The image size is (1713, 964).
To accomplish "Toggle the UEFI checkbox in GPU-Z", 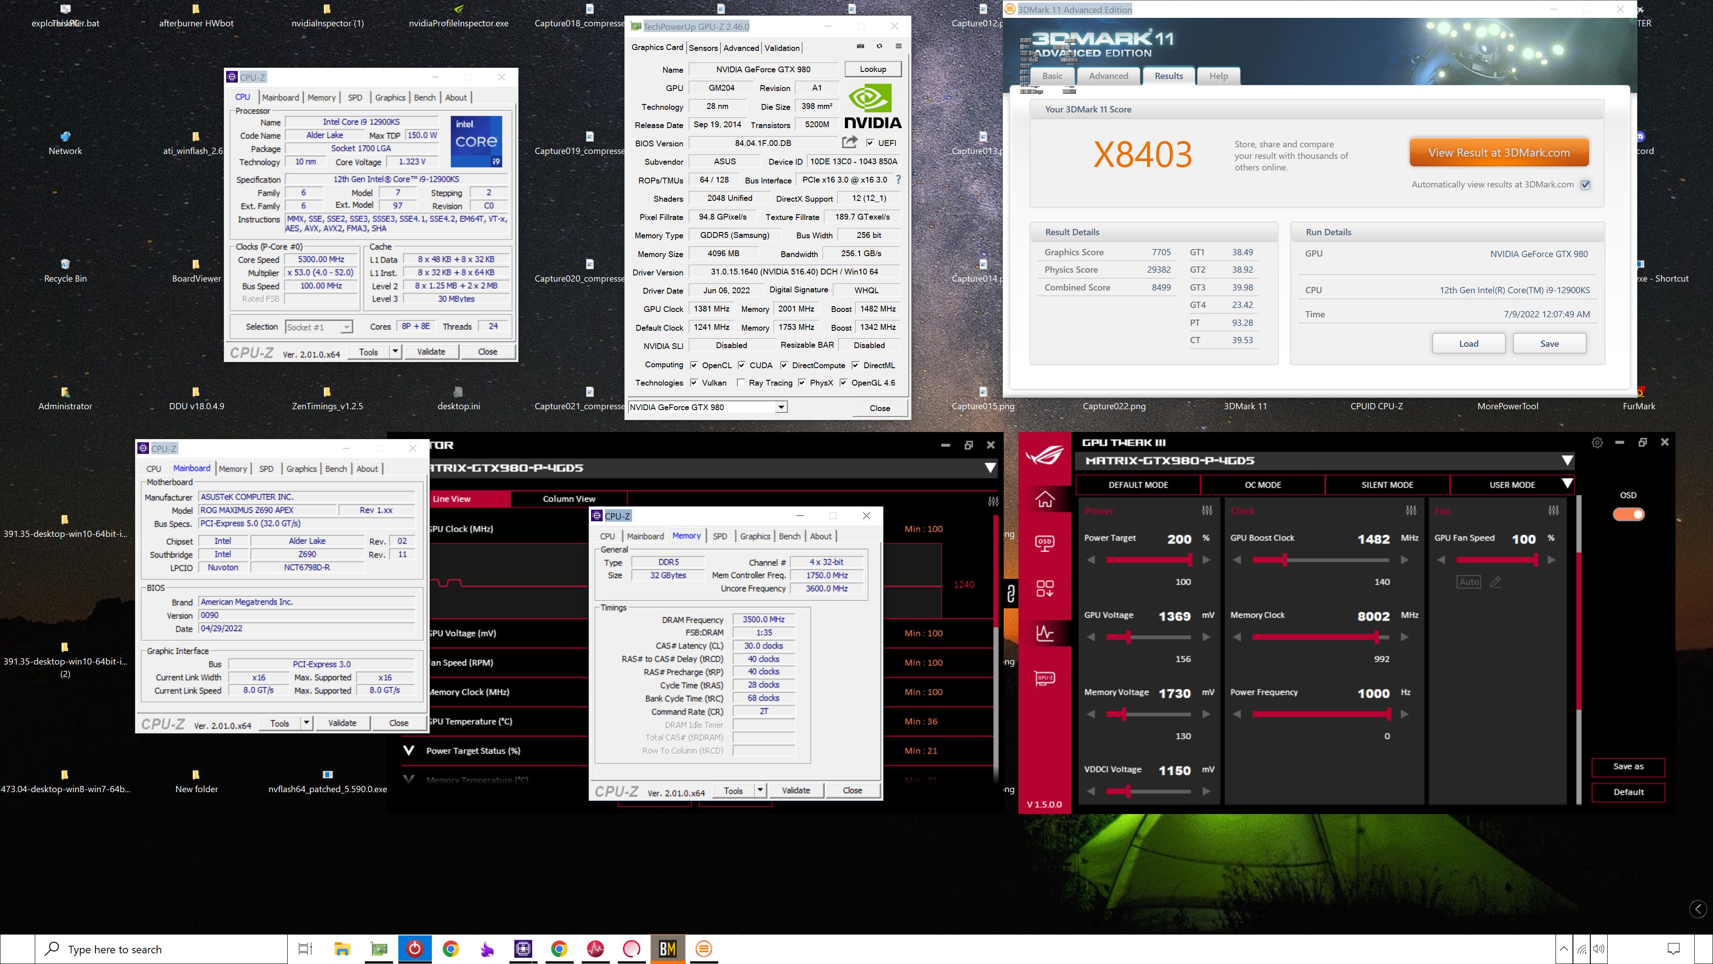I will 870,143.
